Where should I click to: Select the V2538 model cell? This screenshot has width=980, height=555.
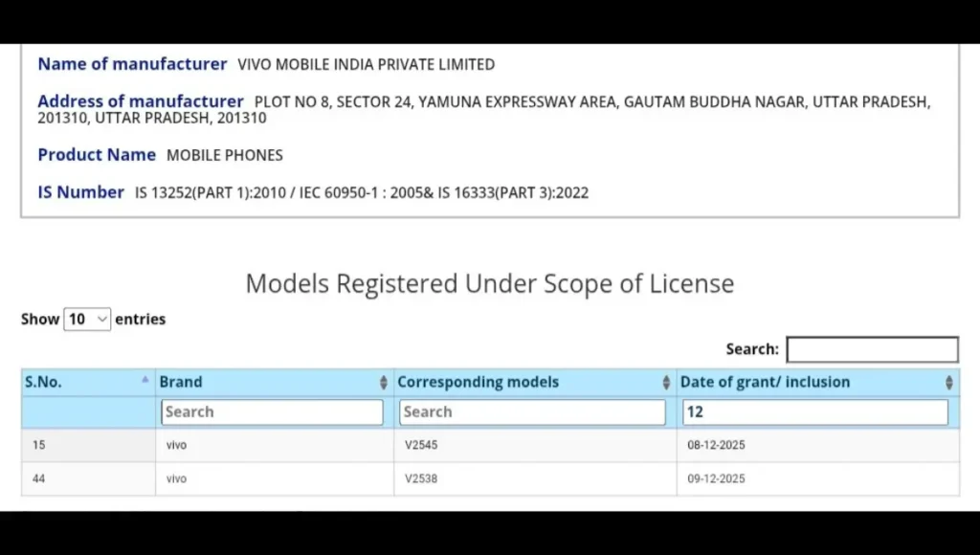pyautogui.click(x=421, y=478)
